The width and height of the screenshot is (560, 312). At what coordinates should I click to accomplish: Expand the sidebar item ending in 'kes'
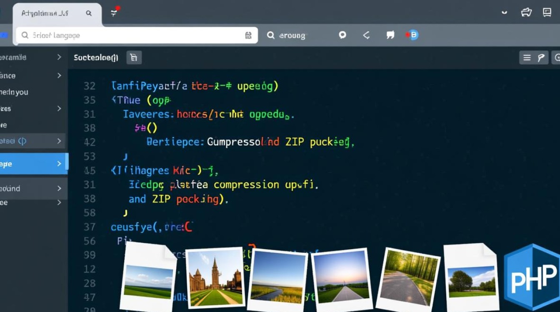(x=59, y=109)
